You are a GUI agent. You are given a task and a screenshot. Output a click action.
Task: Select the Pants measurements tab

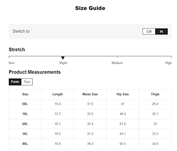[15, 82]
